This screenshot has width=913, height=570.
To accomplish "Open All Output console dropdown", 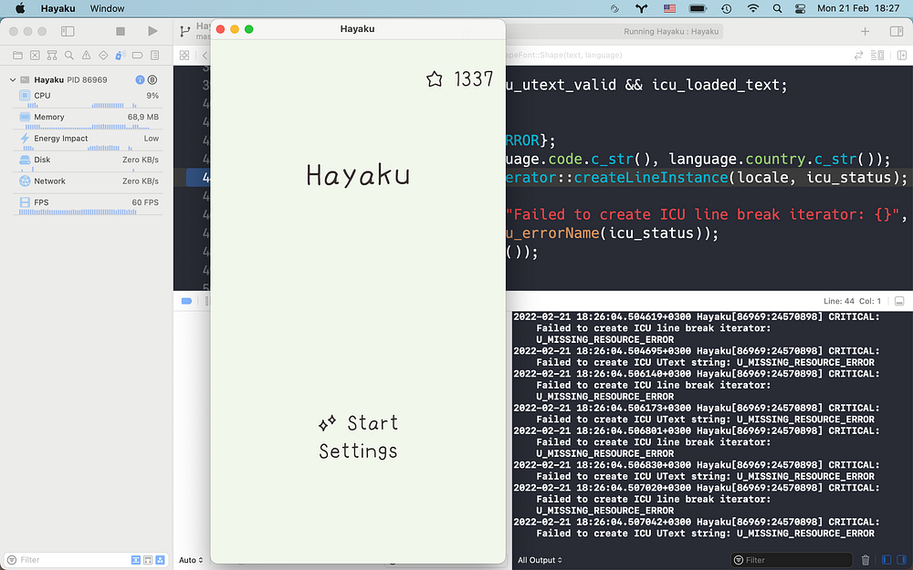I will tap(540, 560).
